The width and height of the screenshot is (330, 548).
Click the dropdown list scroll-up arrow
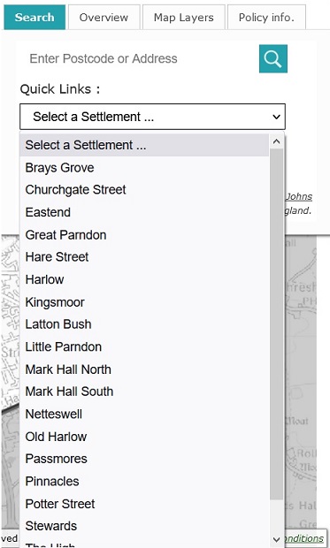pos(276,141)
